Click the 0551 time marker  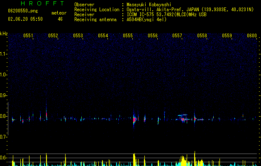[28, 36]
